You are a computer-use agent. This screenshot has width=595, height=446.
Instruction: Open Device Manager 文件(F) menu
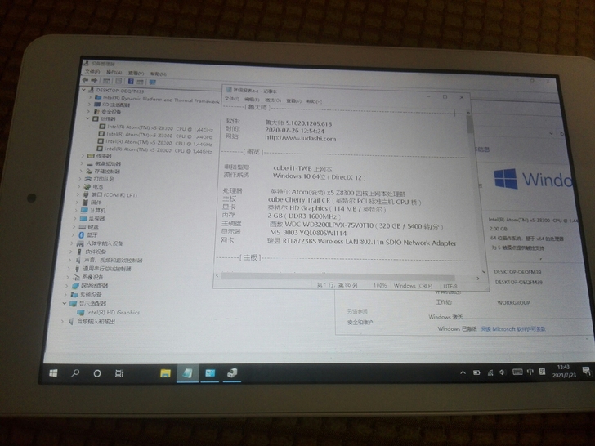coord(92,71)
